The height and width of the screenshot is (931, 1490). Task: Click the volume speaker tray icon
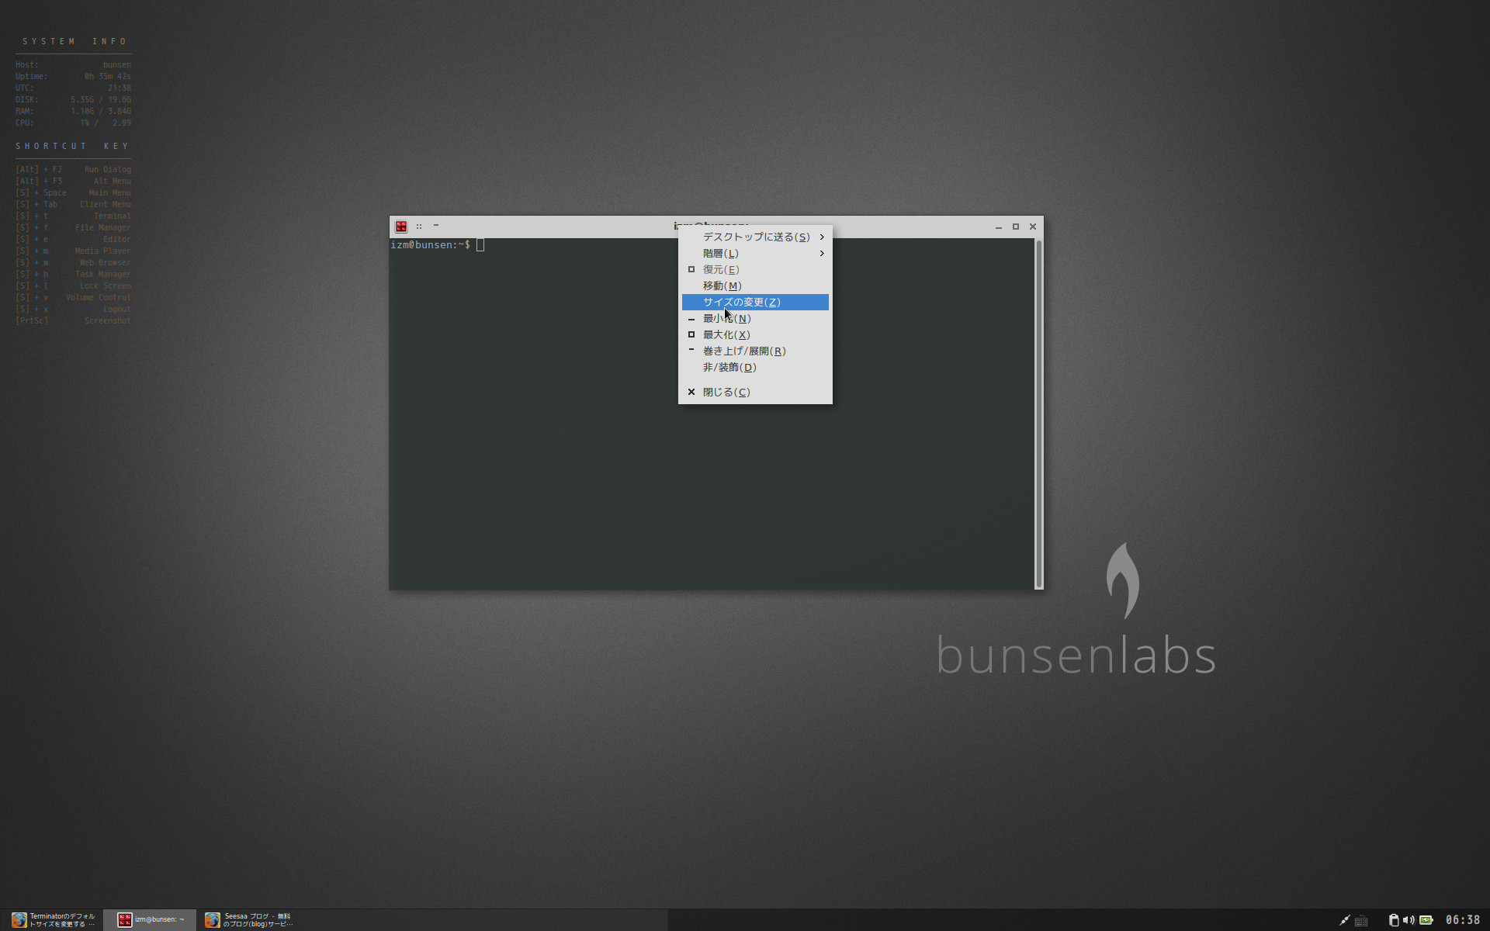tap(1409, 920)
